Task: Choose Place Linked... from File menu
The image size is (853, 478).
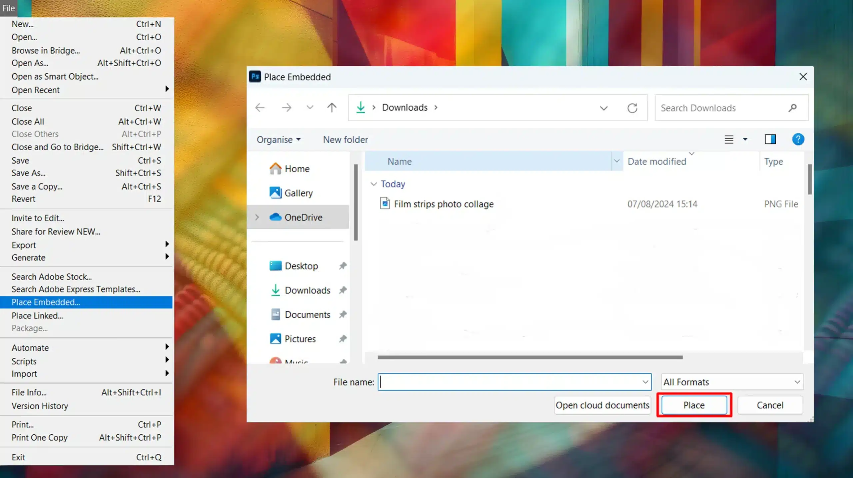Action: click(x=86, y=315)
